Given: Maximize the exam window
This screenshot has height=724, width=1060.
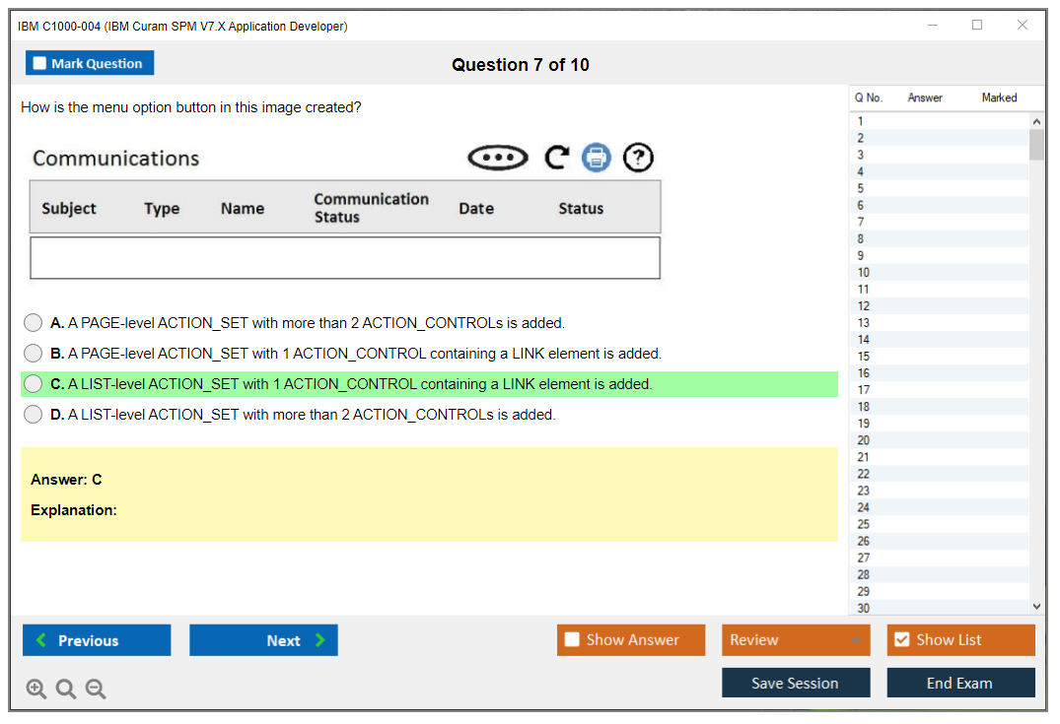Looking at the screenshot, I should [x=977, y=26].
